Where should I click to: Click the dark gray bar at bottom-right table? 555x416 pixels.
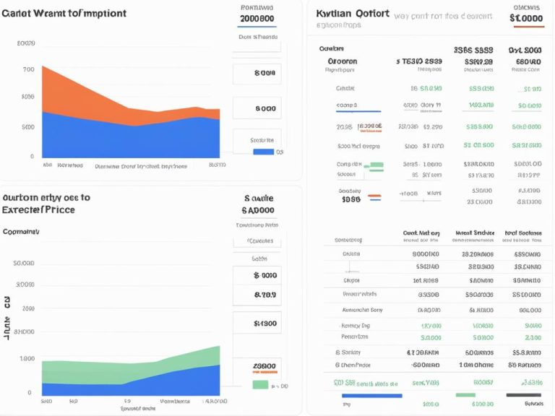524,395
